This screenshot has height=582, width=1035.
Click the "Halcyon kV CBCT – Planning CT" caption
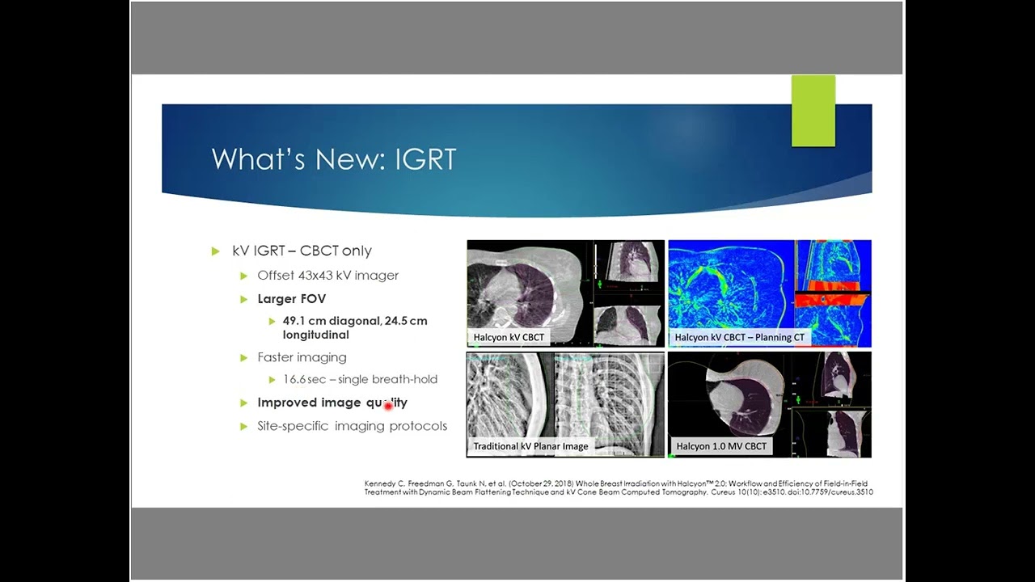739,337
